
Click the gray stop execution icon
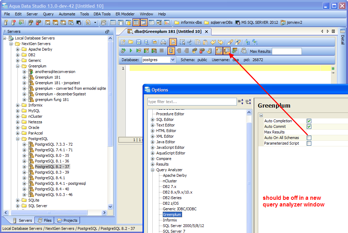(161, 51)
